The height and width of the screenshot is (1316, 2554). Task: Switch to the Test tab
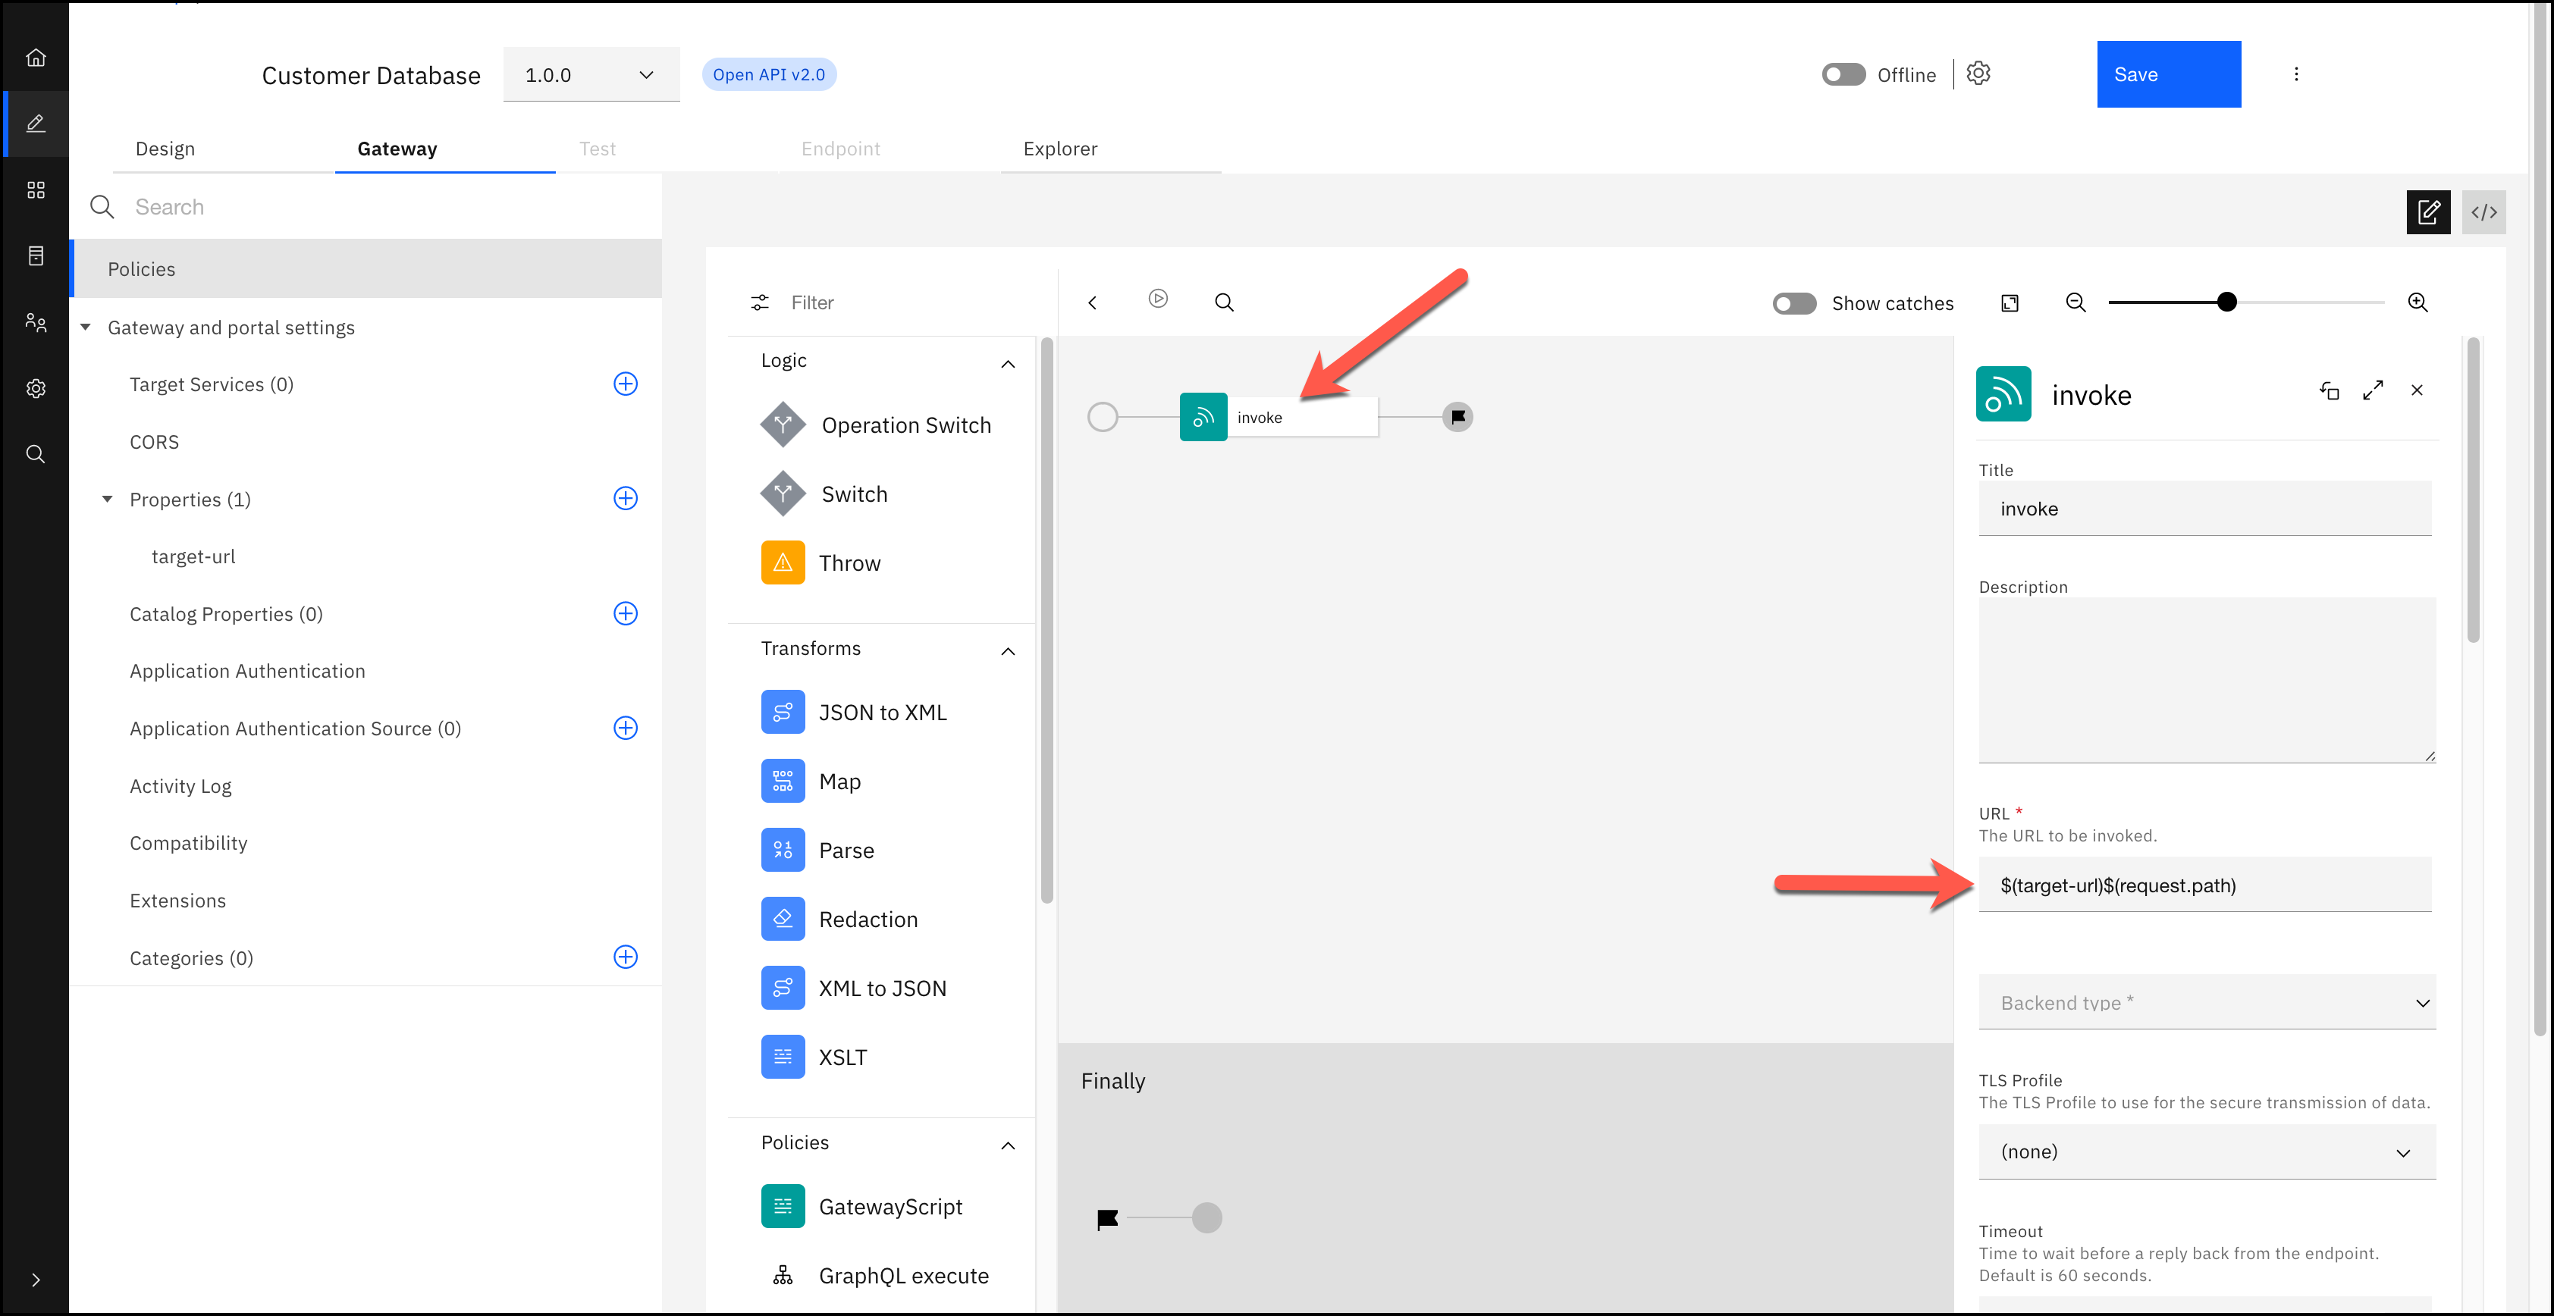(x=598, y=148)
